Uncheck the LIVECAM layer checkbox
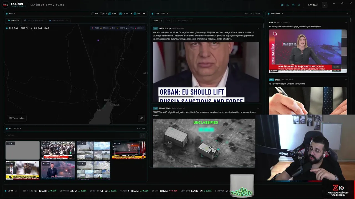Screen dimensions: 355x199 pos(135,14)
